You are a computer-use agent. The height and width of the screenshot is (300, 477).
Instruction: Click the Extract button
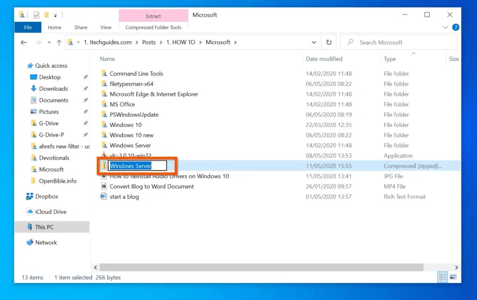153,15
